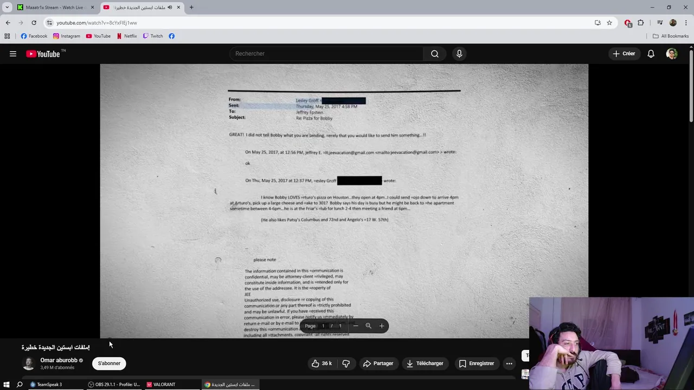Reload the current page
The width and height of the screenshot is (694, 390).
tap(34, 23)
